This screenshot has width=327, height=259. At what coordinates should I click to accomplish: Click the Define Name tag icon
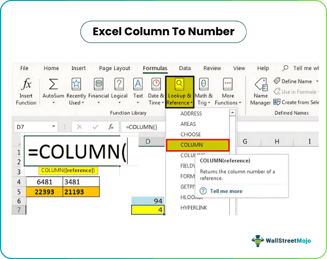coord(277,81)
